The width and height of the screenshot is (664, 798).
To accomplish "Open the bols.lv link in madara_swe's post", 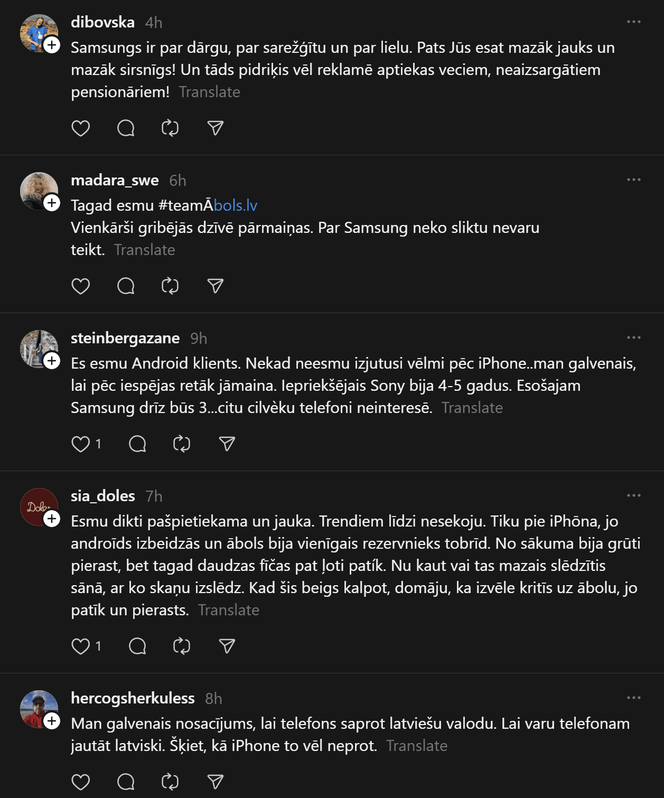I will (236, 205).
